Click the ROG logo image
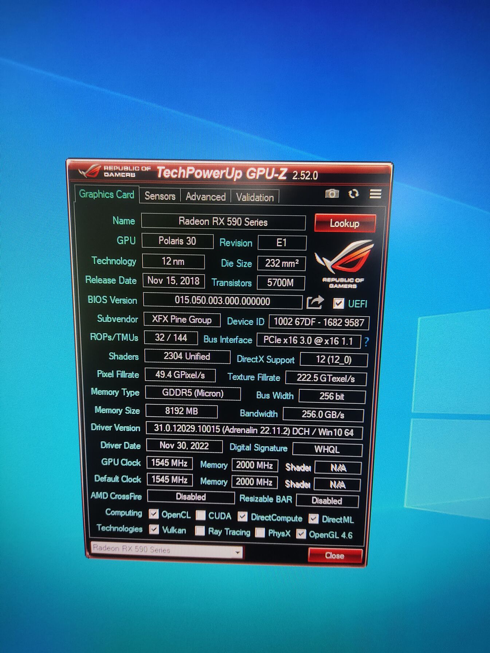This screenshot has height=653, width=490. click(x=344, y=263)
